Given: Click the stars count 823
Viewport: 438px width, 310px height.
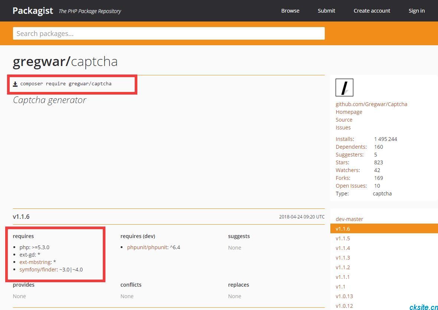Looking at the screenshot, I should click(379, 162).
